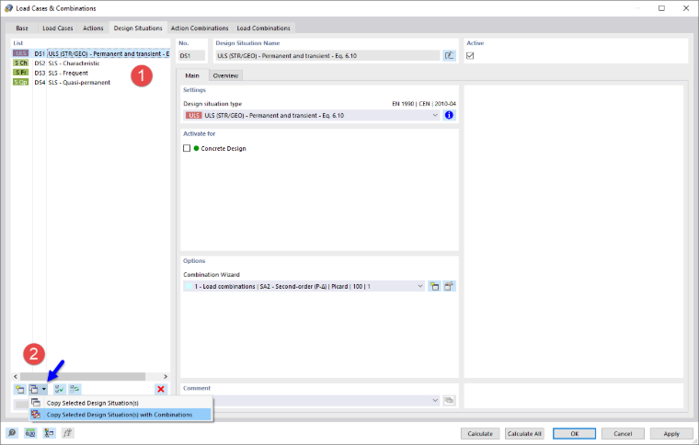699x445 pixels.
Task: Click the No. field showing DS1
Action: coord(191,56)
